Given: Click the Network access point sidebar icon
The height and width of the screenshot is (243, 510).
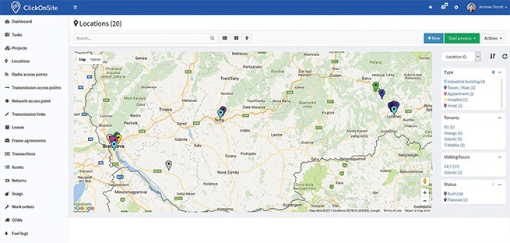Looking at the screenshot, I should (7, 101).
